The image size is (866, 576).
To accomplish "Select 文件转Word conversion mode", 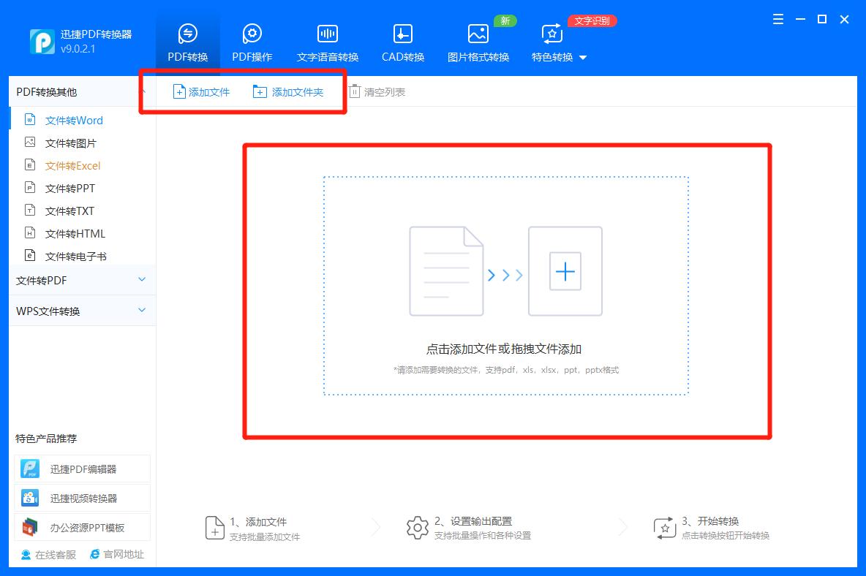I will 75,120.
